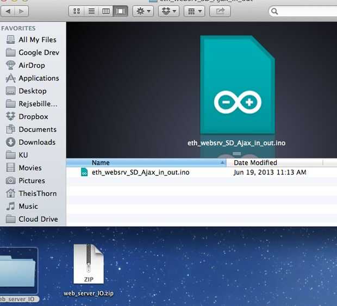Open Documents in sidebar
337x306 pixels.
pyautogui.click(x=31, y=129)
